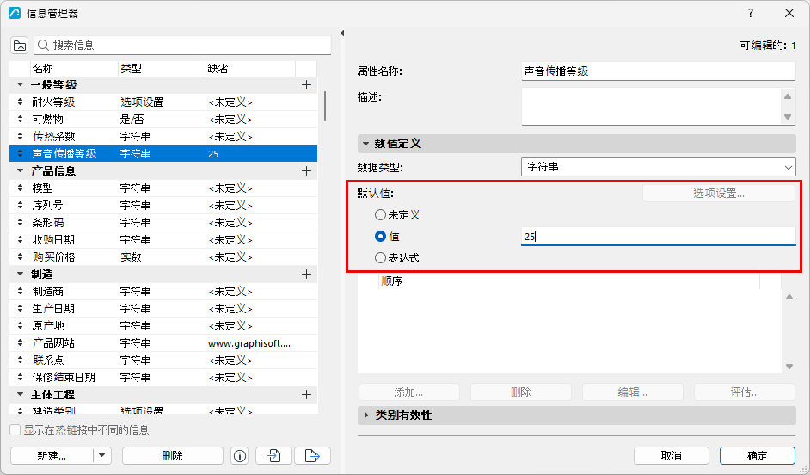810x475 pixels.
Task: Click the reorder handle on the 序列号 row
Action: click(x=20, y=205)
